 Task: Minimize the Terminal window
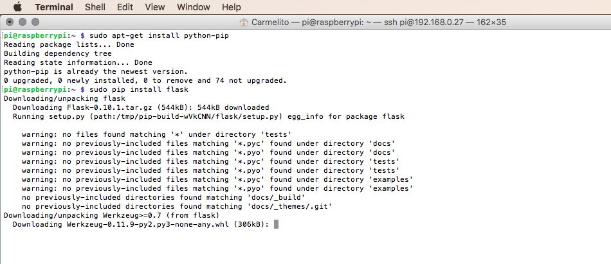point(23,22)
